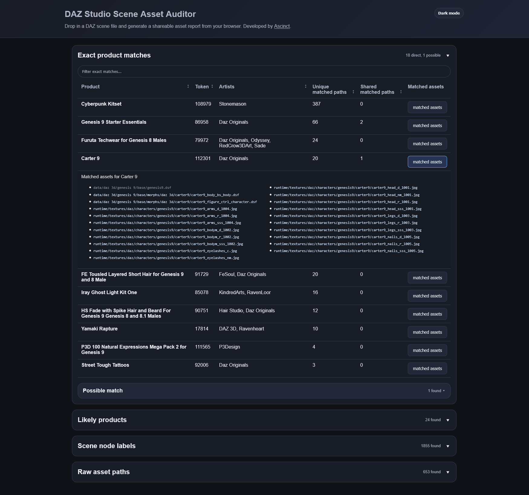529x495 pixels.
Task: Show matched assets for Genesis 9 Starter Essentials
Action: (x=427, y=126)
